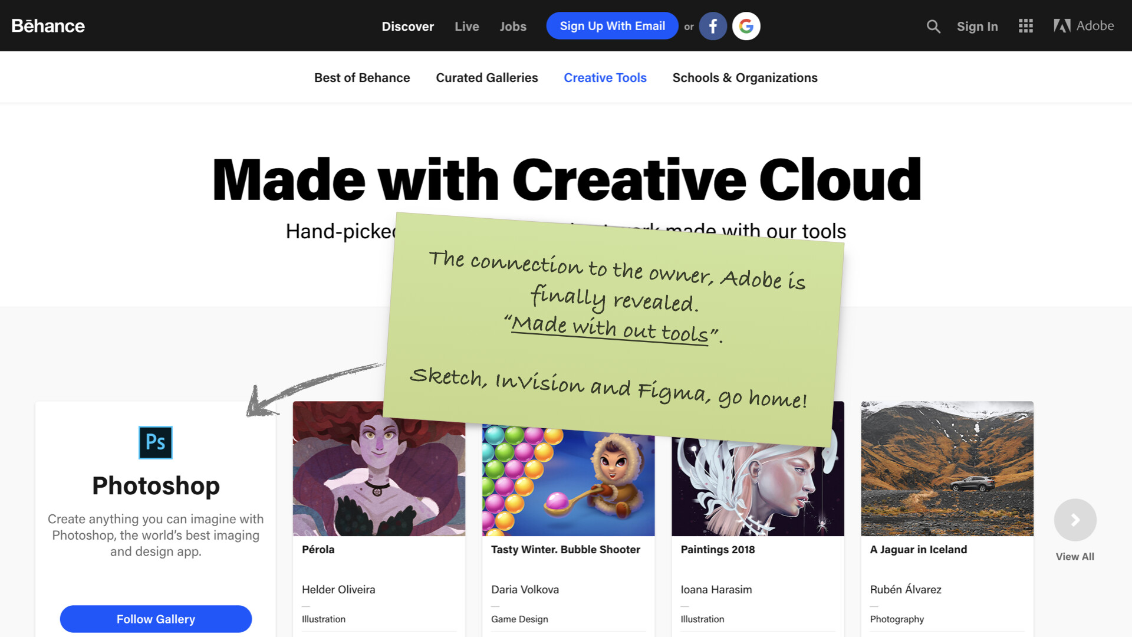Open the Jobs page
Screen dimensions: 1132x637
pos(513,27)
